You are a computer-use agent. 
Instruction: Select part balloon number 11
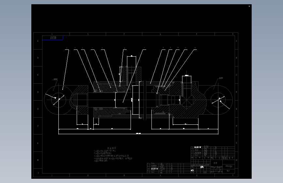tap(185, 48)
